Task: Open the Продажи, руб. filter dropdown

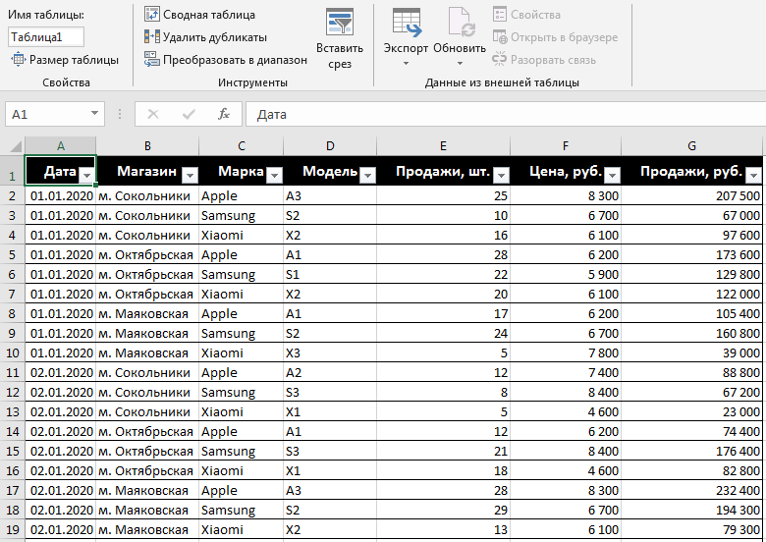Action: 754,175
